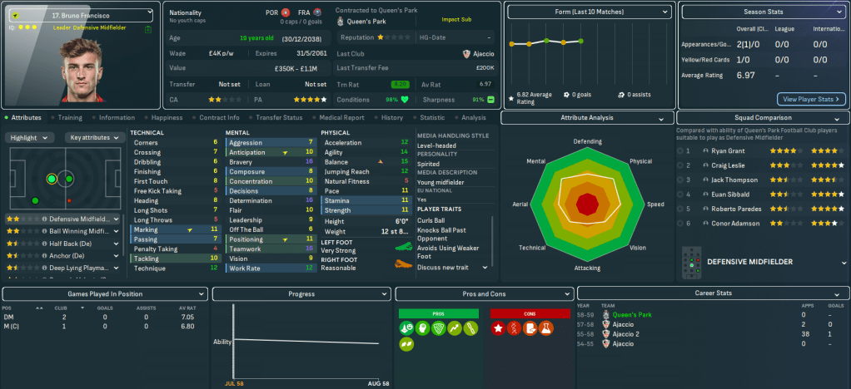The image size is (851, 389).
Task: Click the Queen's Park club badge
Action: [x=341, y=22]
